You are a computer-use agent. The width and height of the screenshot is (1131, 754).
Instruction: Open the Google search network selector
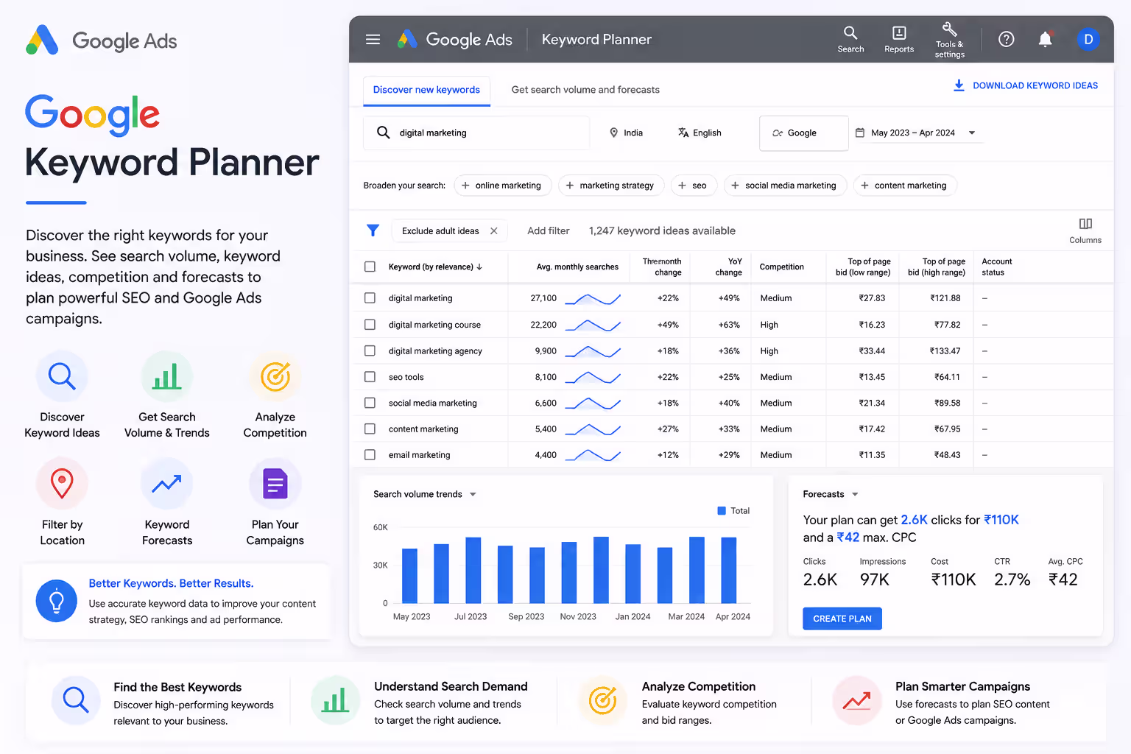click(x=803, y=133)
